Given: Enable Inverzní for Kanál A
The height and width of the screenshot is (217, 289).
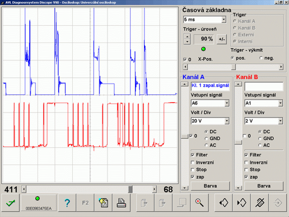Looking at the screenshot, I should click(x=193, y=163).
